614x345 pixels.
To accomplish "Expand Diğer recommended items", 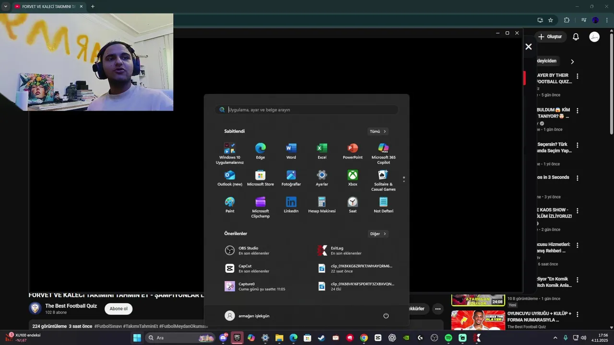I will point(378,234).
